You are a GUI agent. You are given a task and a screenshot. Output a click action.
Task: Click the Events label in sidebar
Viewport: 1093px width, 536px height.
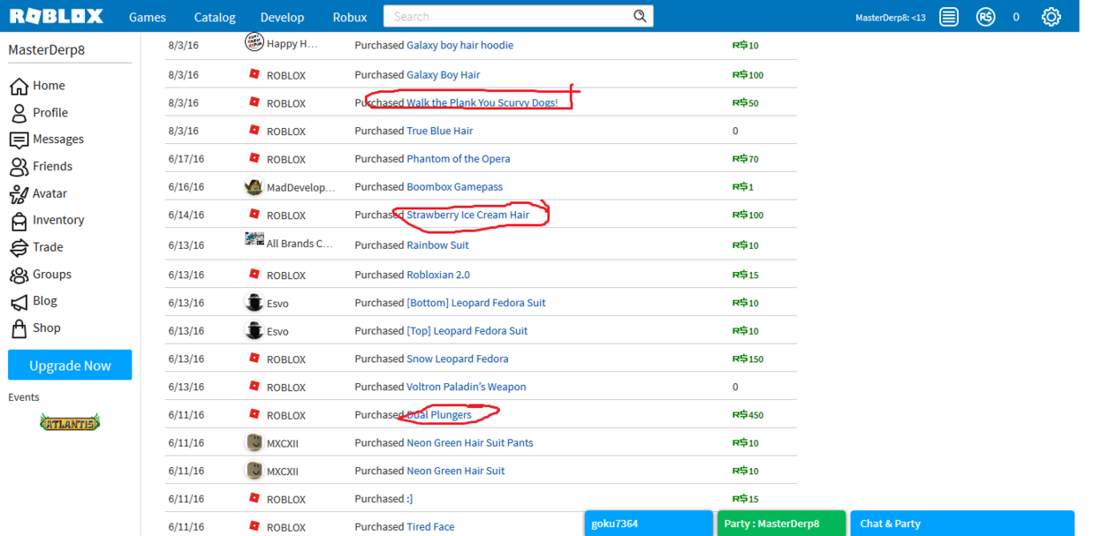click(24, 397)
